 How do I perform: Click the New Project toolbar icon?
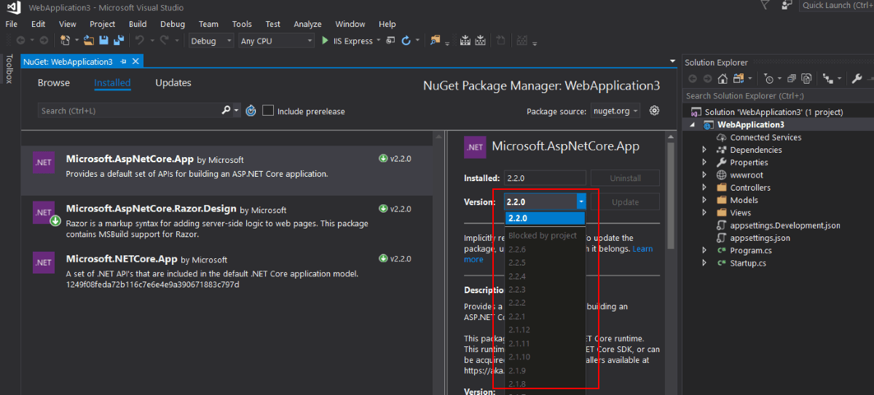click(66, 41)
